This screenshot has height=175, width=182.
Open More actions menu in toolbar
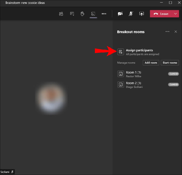[x=104, y=14]
